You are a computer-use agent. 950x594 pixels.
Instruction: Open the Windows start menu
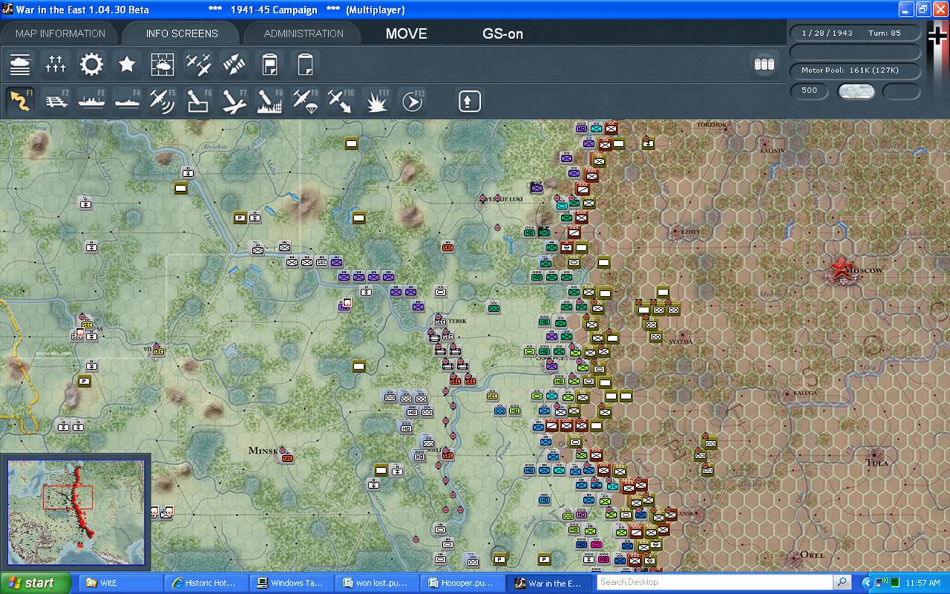point(35,583)
